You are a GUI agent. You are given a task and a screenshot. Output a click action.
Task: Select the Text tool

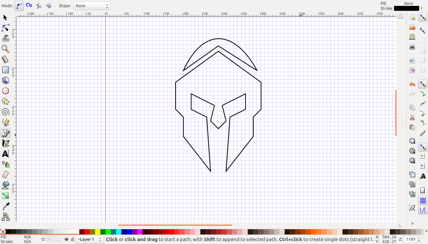pos(5,154)
